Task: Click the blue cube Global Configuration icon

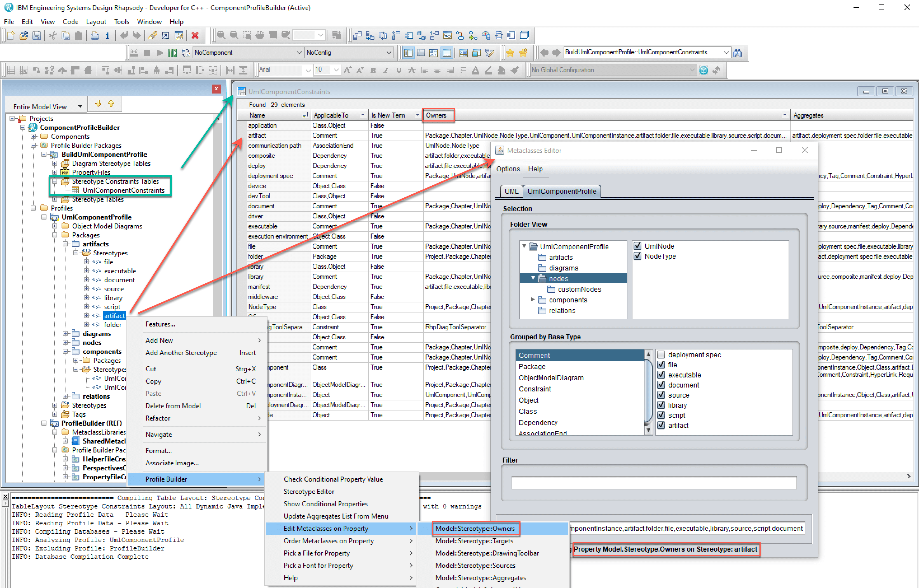Action: tap(704, 70)
